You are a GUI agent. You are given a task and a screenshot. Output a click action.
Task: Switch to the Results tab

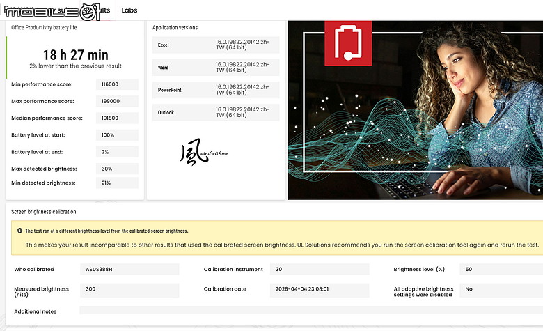(96, 10)
